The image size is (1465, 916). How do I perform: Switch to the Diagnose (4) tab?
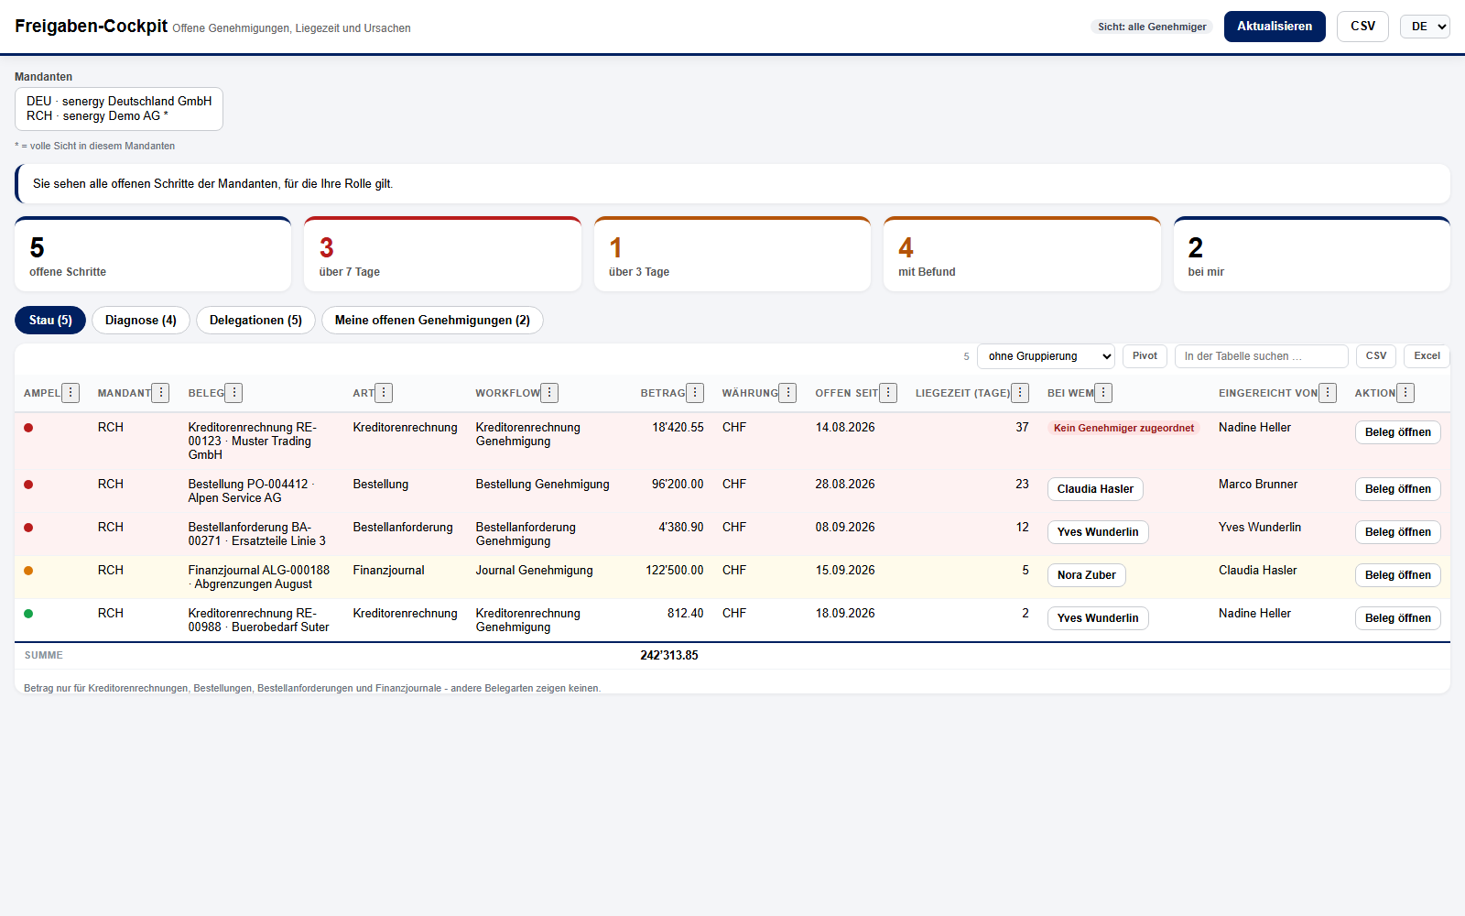pos(141,321)
